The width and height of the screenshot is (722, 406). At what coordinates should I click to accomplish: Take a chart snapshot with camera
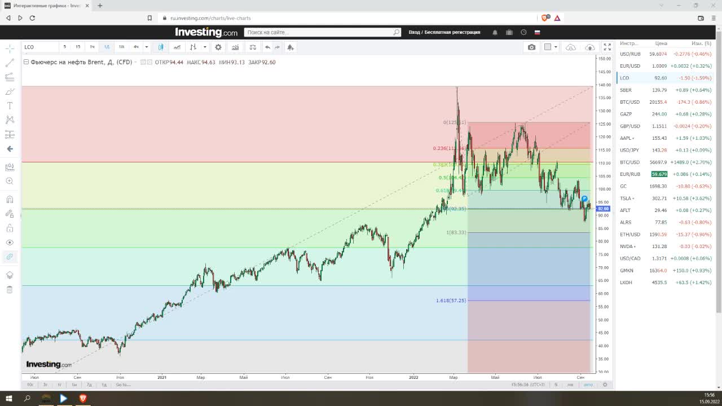(x=531, y=47)
